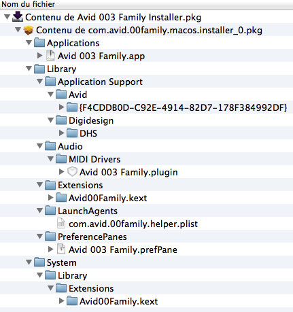
Task: Select the 'Avid 003 Family.plugin' name
Action: (128, 172)
